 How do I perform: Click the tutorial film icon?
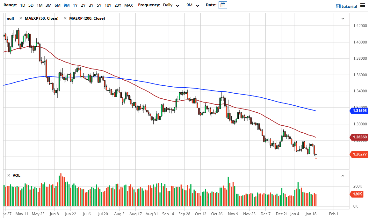pos(338,6)
